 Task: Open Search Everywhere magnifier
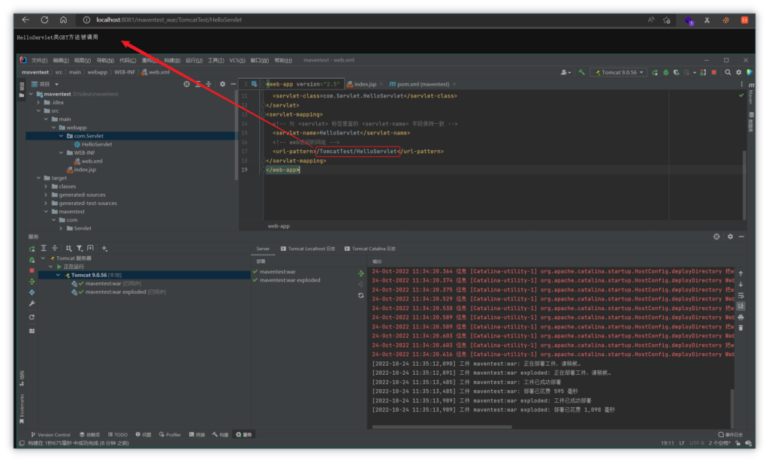pos(728,72)
